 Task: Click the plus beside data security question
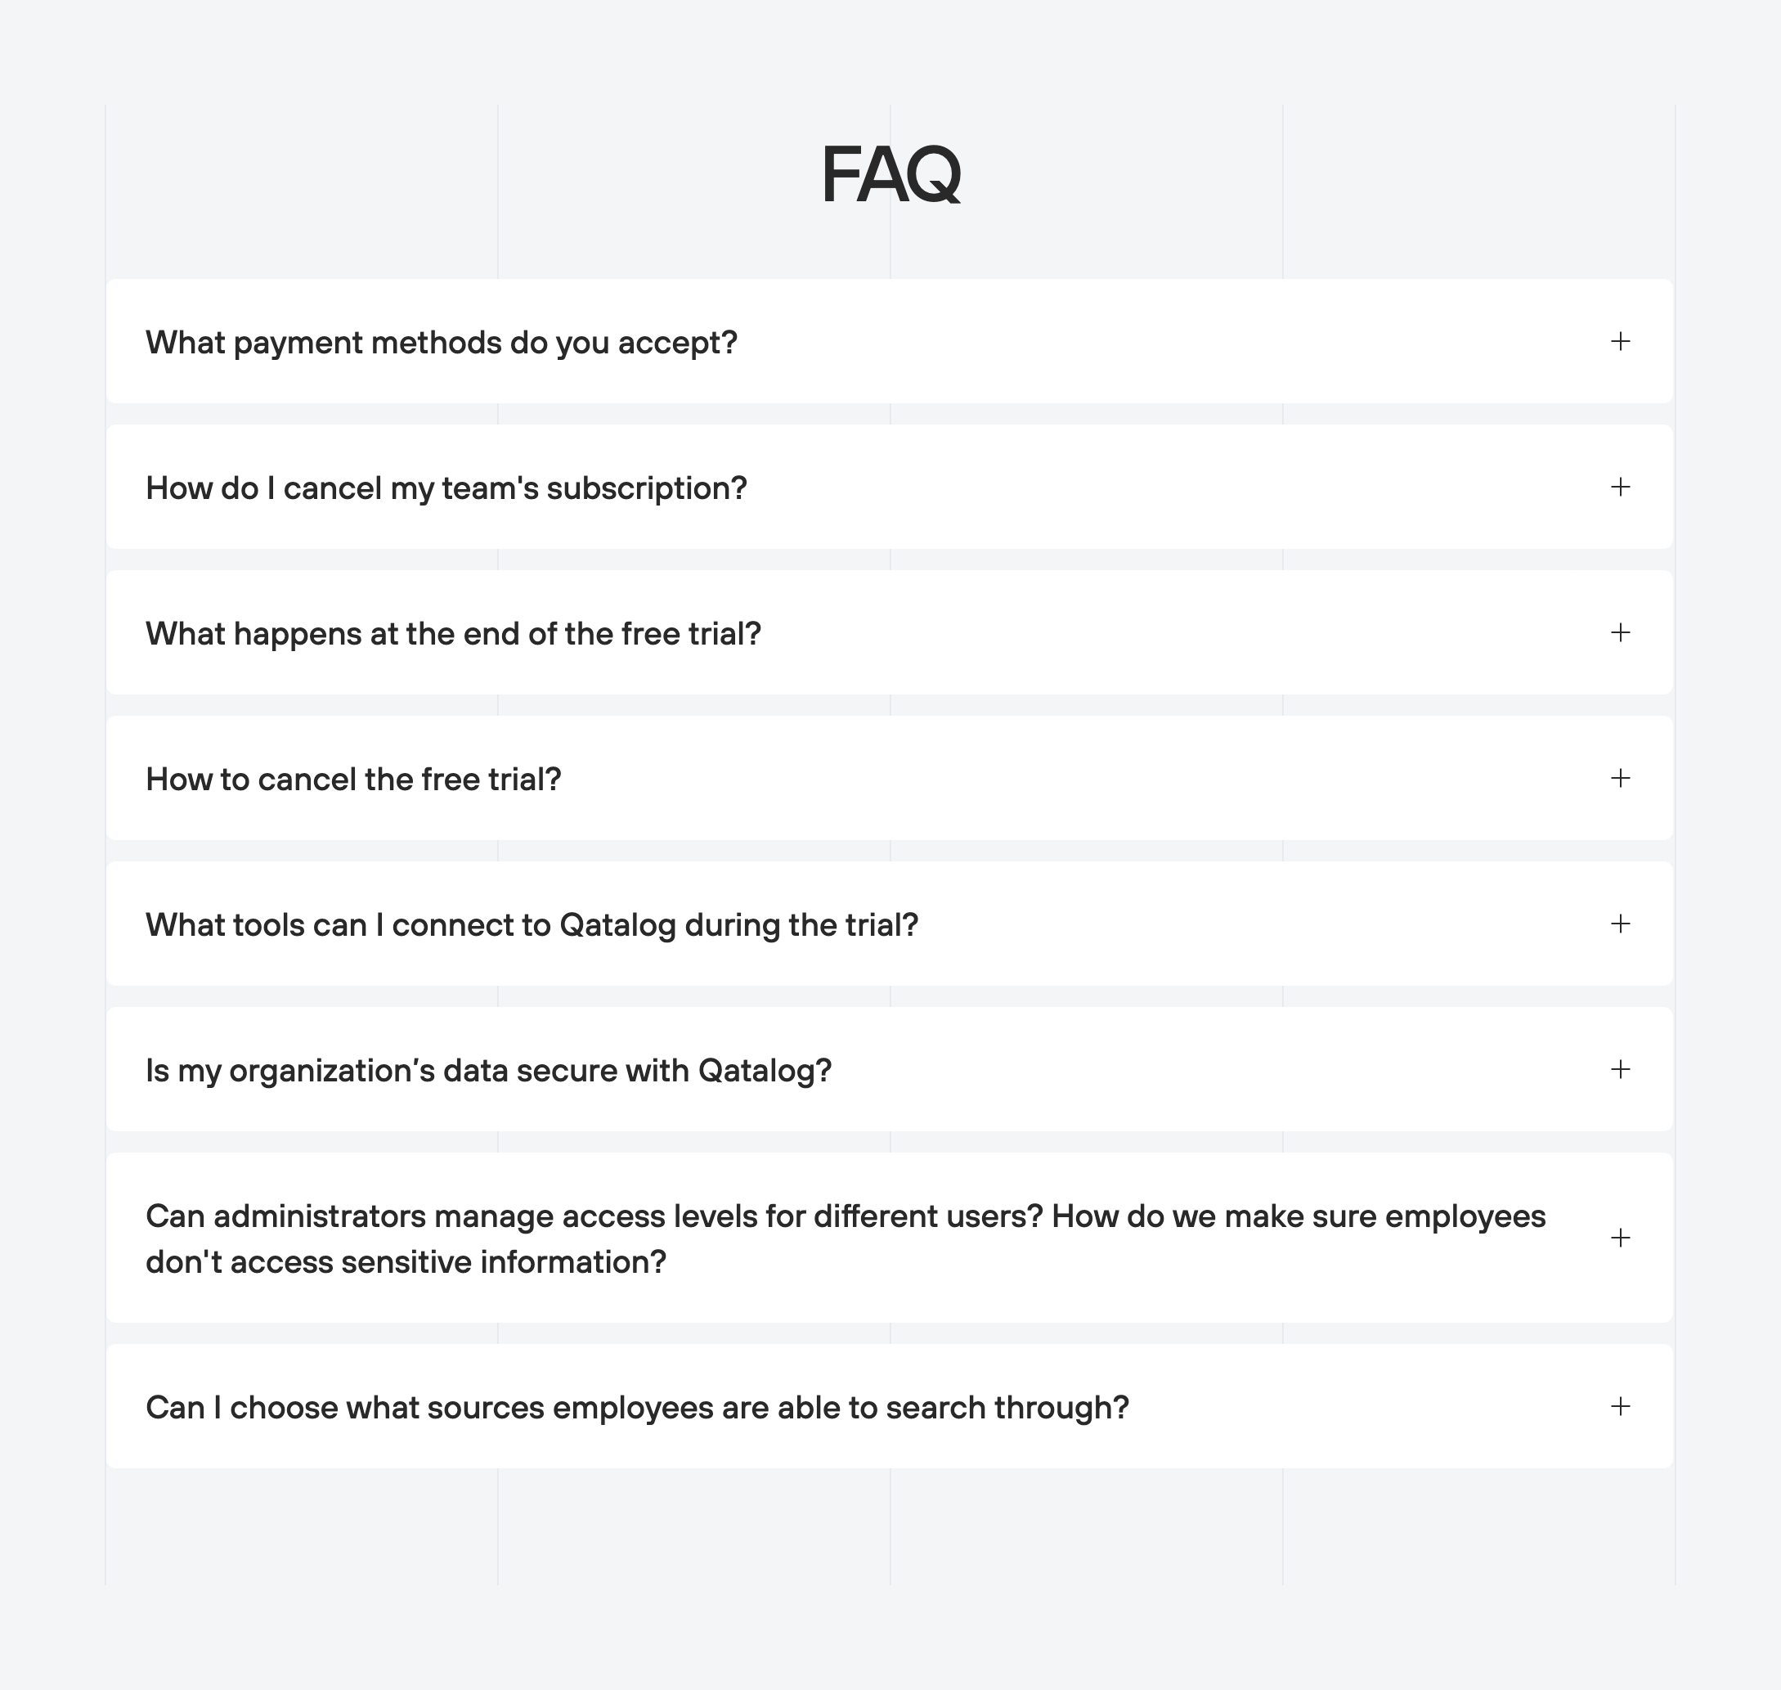click(1621, 1070)
